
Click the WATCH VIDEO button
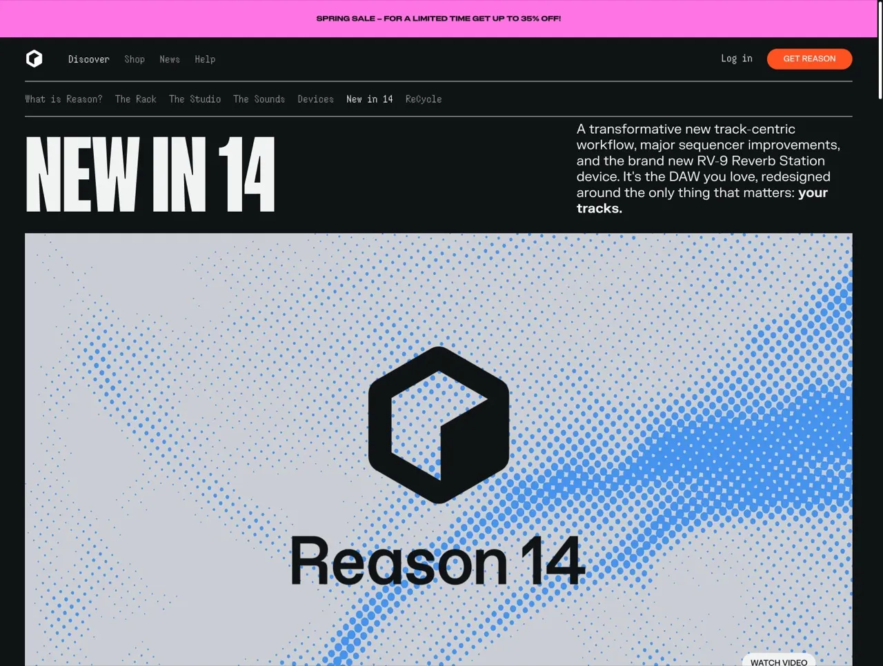778,660
